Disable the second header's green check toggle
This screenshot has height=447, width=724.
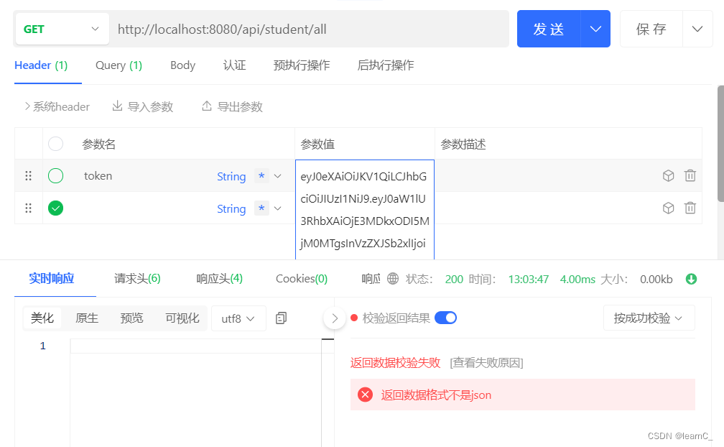click(55, 208)
